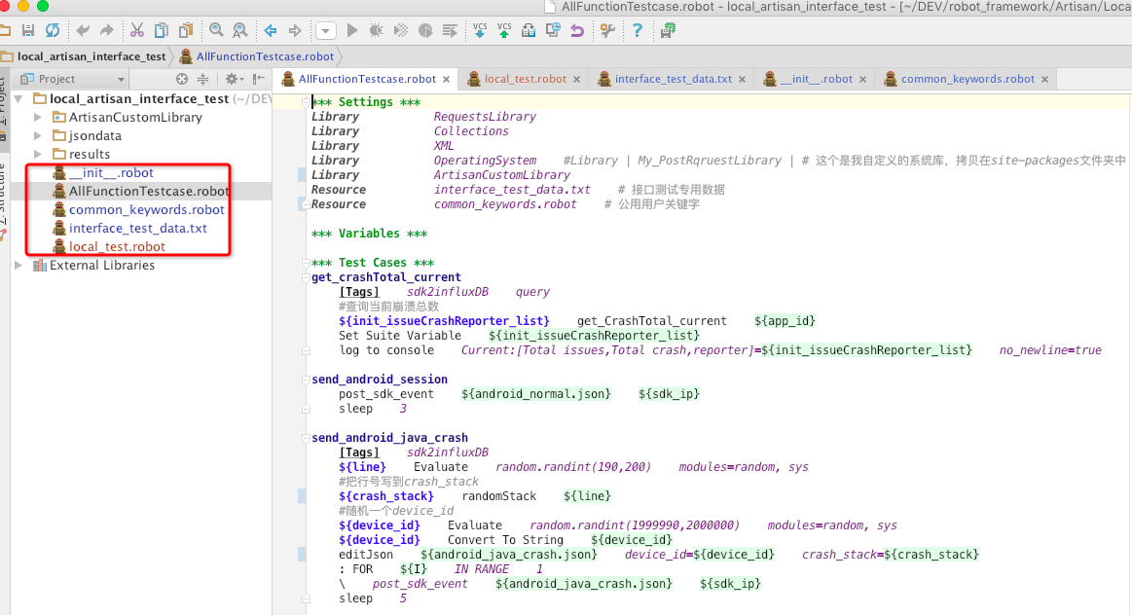Open the run configuration dropdown
Screen dimensions: 1132x615
point(325,31)
